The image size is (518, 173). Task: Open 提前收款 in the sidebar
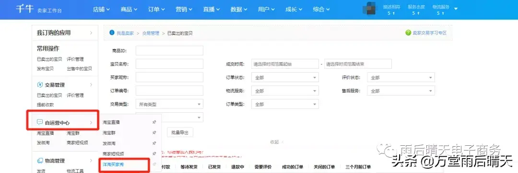45,105
